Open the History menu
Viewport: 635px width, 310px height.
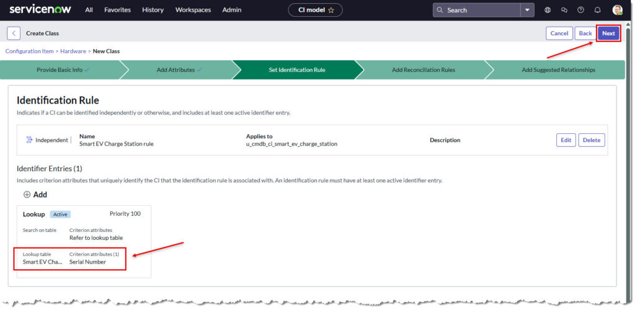(153, 10)
